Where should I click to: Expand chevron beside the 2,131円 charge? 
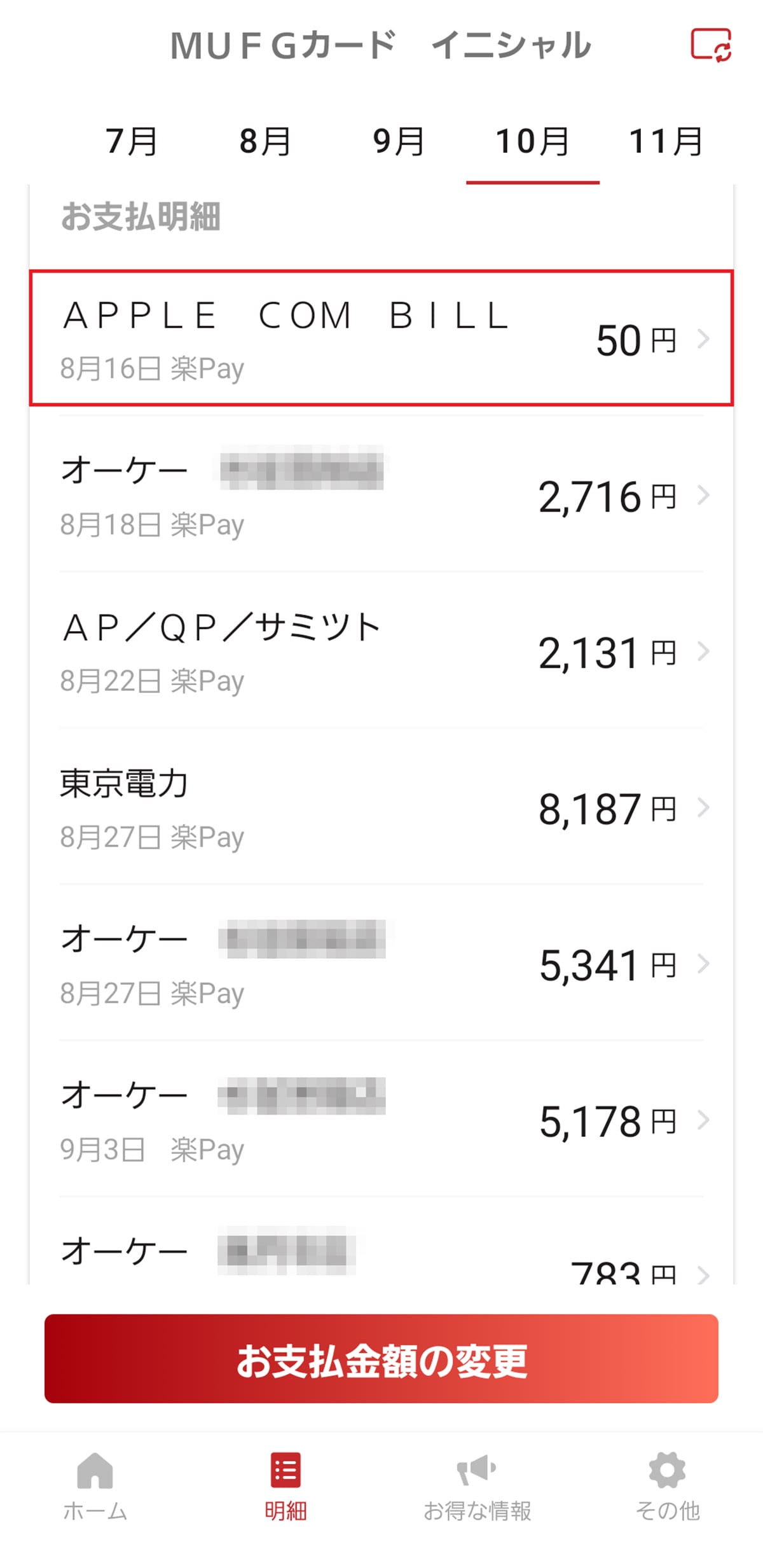coord(703,651)
